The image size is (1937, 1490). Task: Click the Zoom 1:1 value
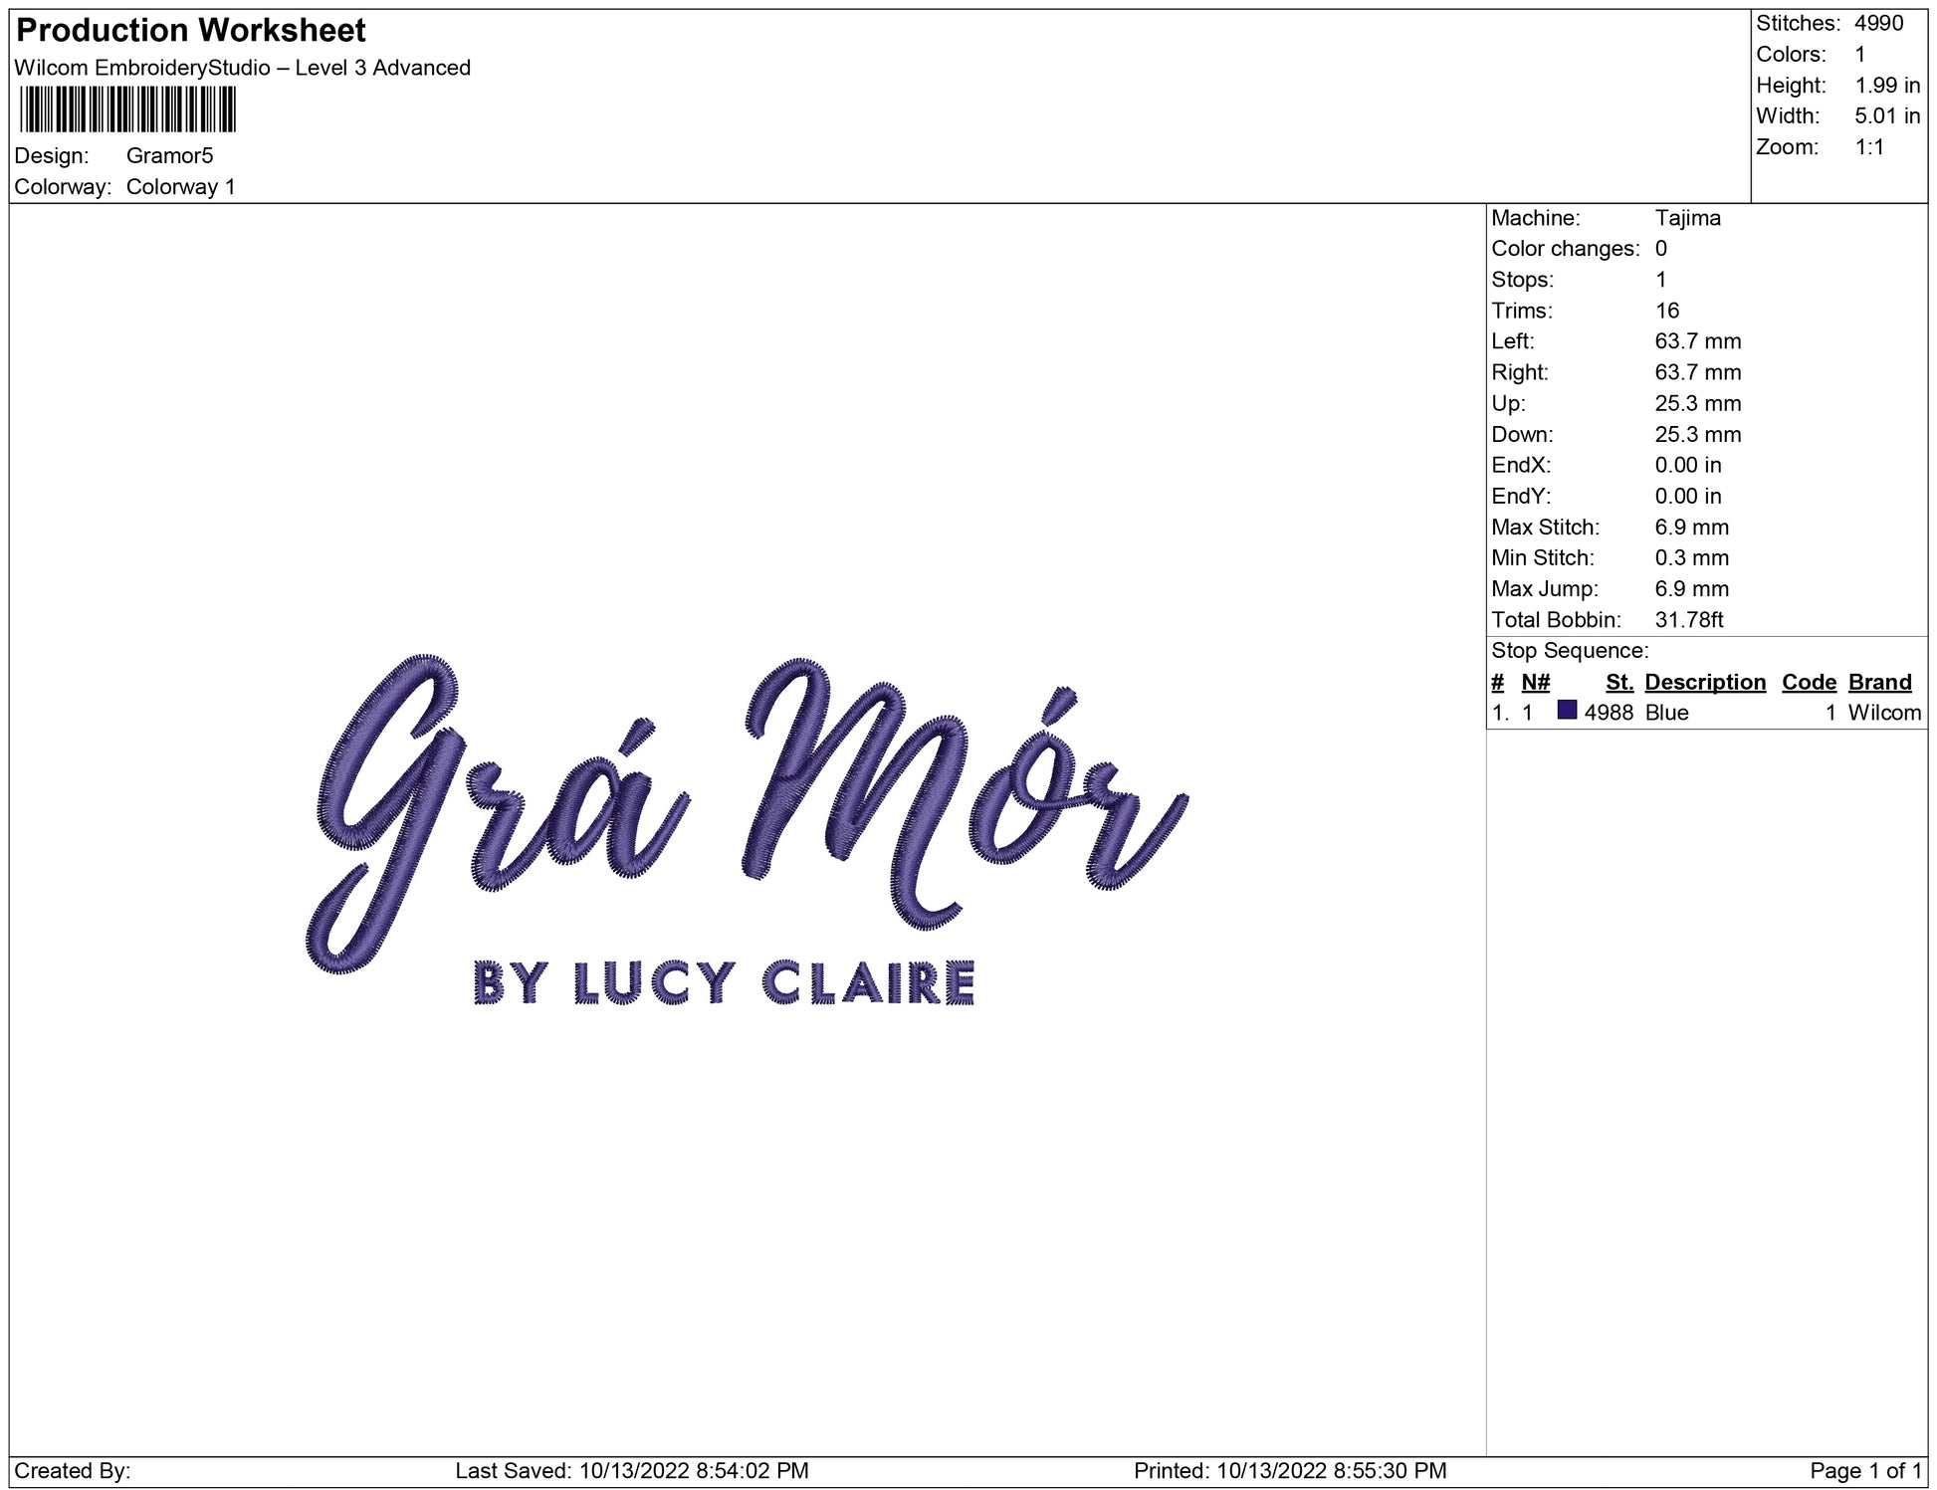(x=1868, y=147)
